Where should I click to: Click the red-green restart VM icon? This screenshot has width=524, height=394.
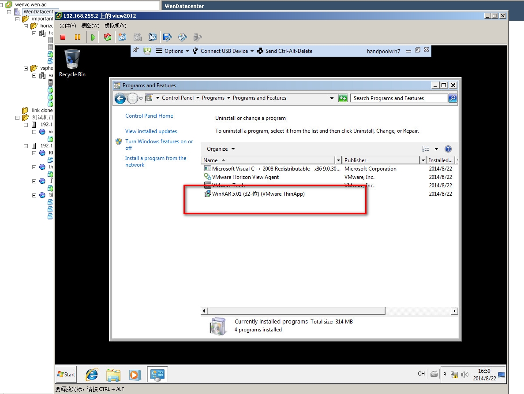pyautogui.click(x=108, y=37)
